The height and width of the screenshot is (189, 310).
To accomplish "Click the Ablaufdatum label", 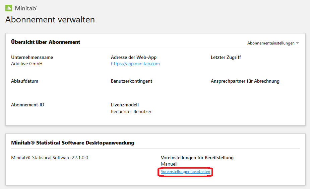I will (24, 81).
